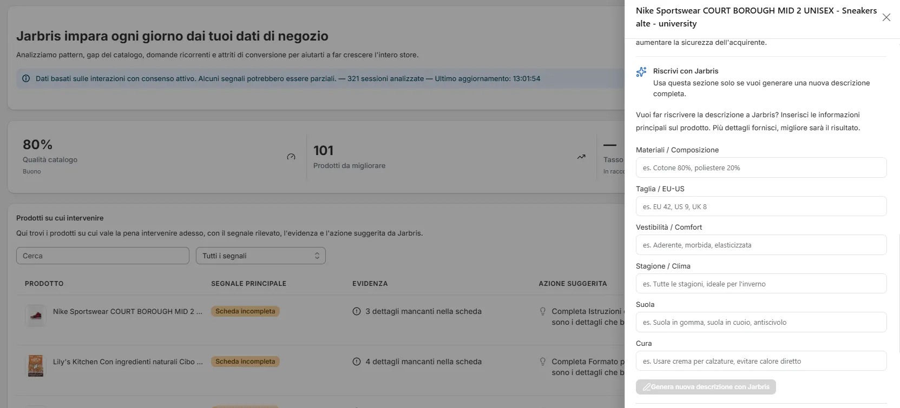Click the text 4 dettagli mancanti nella scheda
This screenshot has height=408, width=900.
click(423, 362)
